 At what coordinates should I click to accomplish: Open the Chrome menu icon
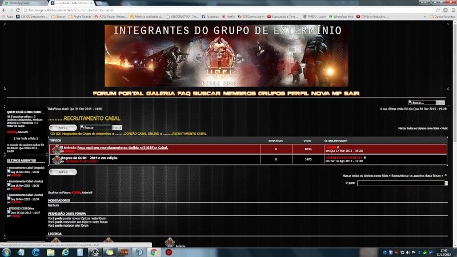(453, 10)
